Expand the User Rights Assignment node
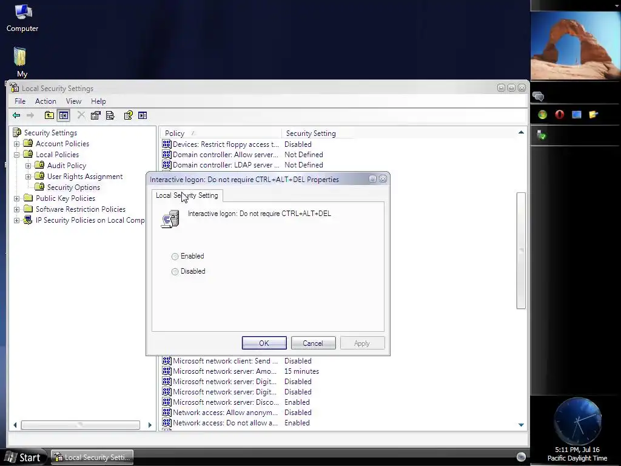 click(x=28, y=177)
